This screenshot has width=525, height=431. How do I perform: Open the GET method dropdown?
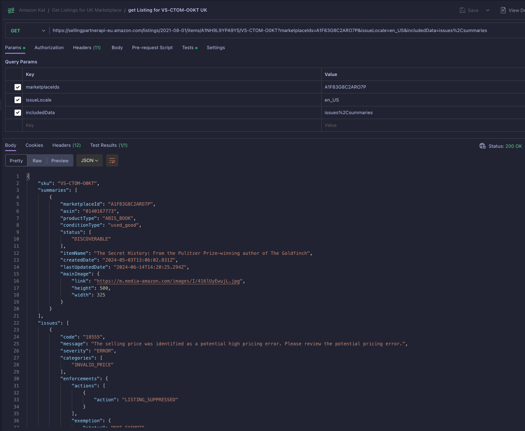[27, 31]
